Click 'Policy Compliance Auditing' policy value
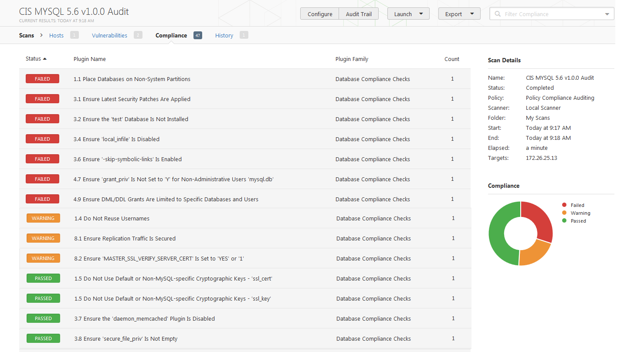617x352 pixels. [560, 98]
